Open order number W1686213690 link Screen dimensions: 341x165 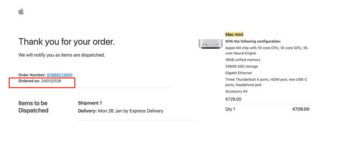(x=59, y=75)
